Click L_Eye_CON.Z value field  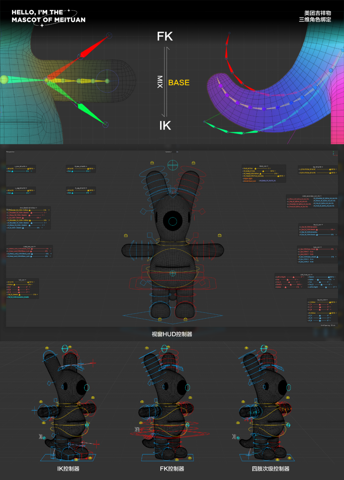[x=312, y=251]
